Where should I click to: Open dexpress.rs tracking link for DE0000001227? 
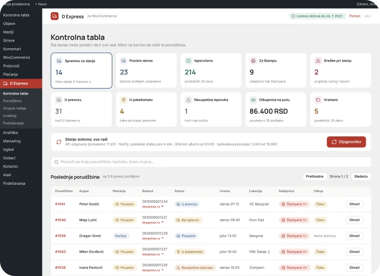coord(152,254)
